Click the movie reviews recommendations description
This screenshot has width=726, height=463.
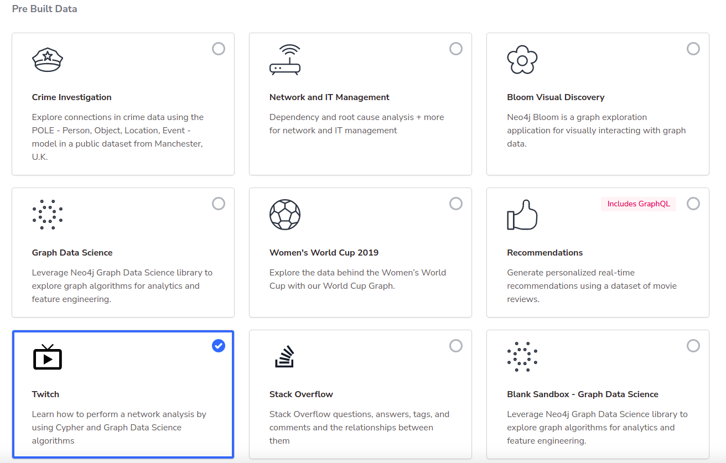[x=592, y=286]
